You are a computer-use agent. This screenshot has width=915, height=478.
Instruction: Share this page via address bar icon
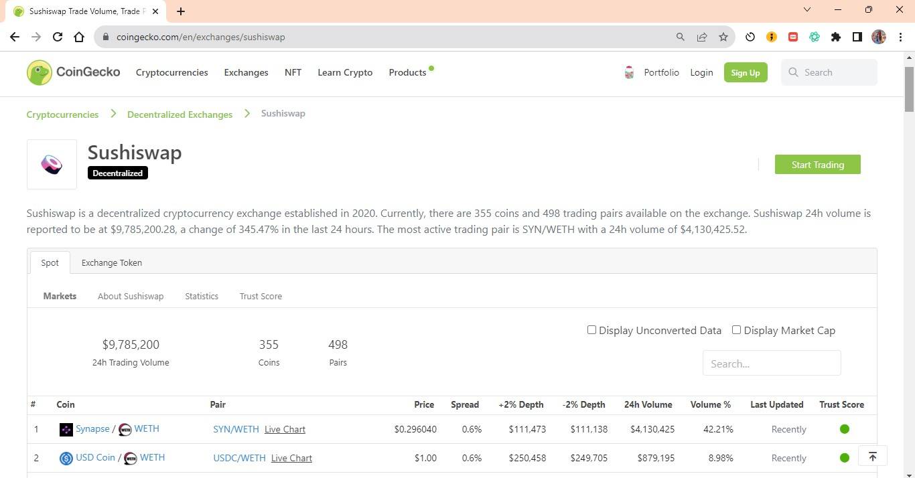(x=701, y=37)
